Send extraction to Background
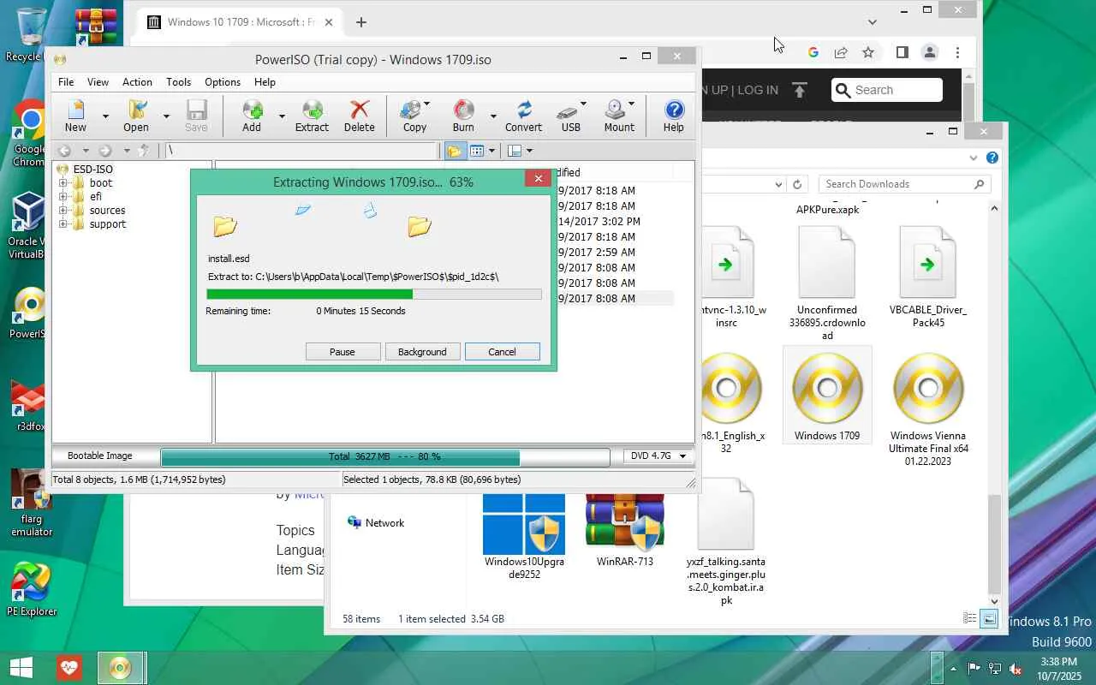This screenshot has height=685, width=1096. [422, 352]
